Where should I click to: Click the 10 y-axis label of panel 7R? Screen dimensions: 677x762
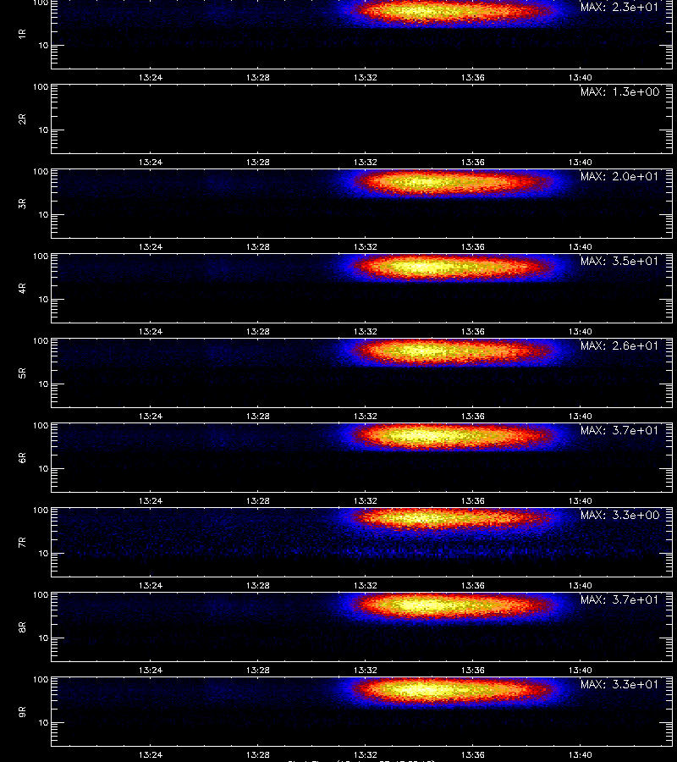coord(43,554)
